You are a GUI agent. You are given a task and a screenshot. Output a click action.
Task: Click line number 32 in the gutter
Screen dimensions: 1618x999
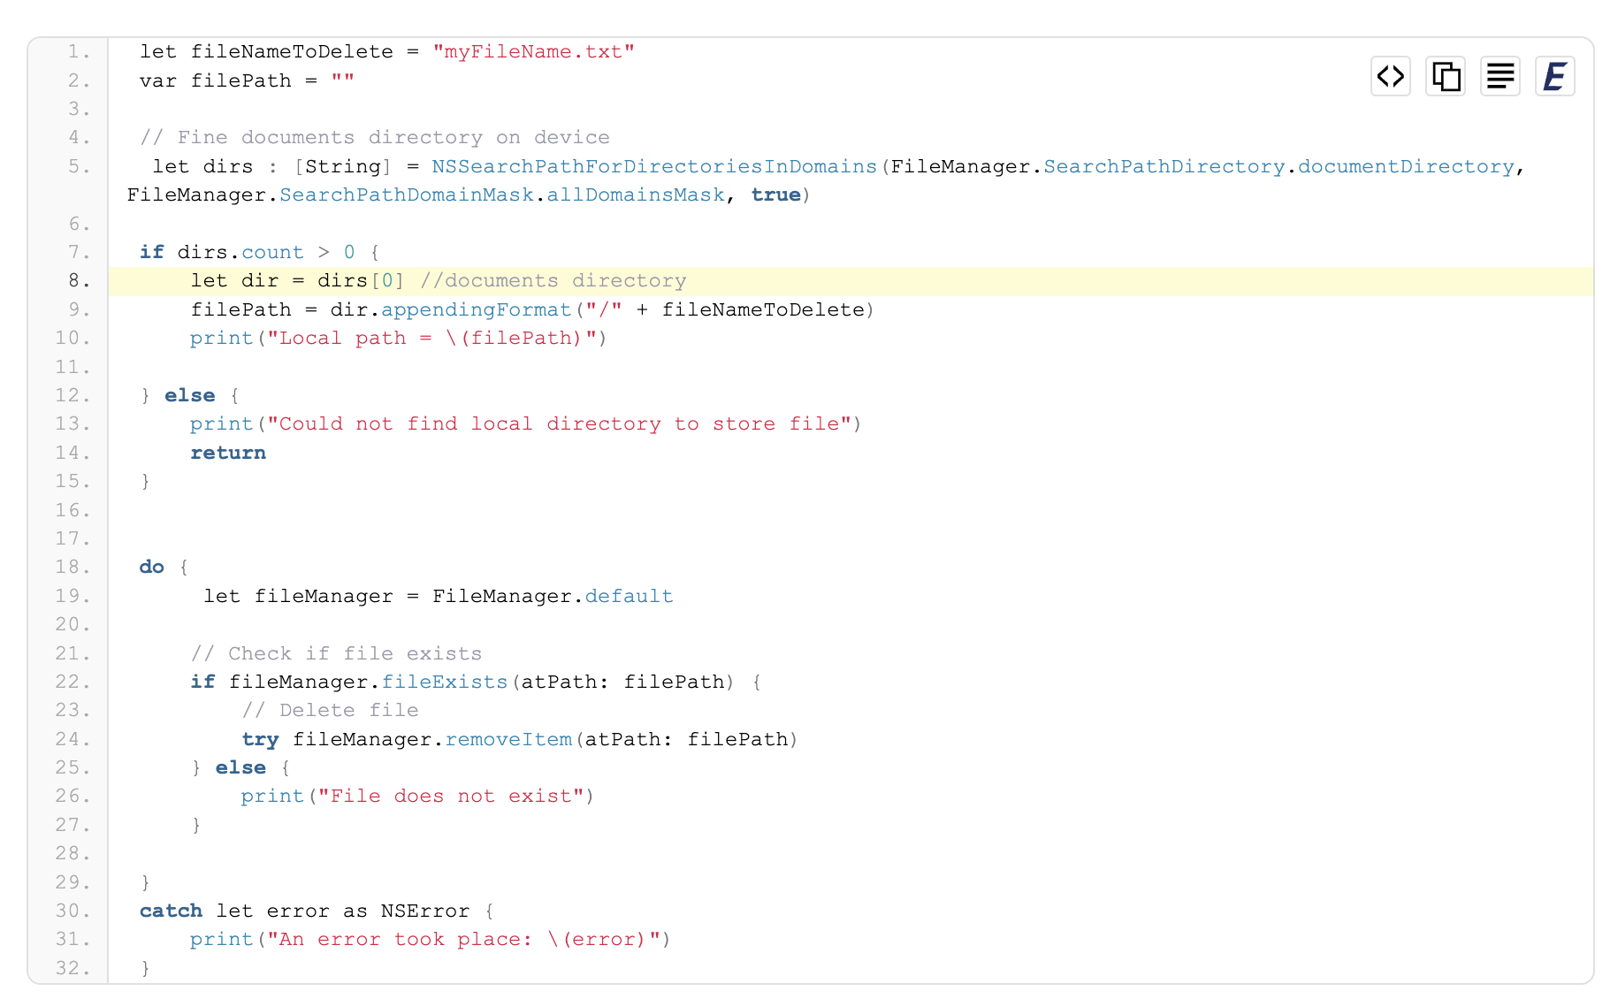73,968
